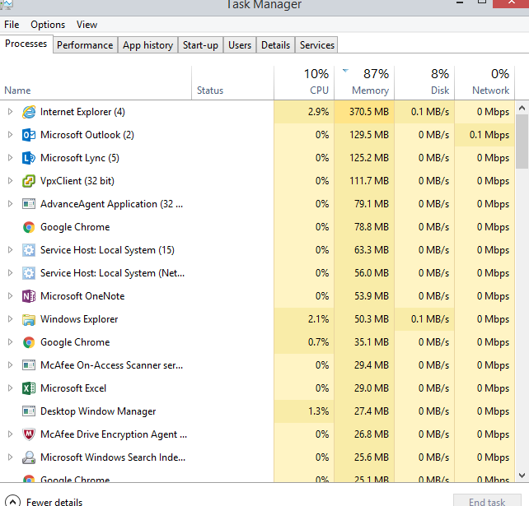Switch to the Start-up tab
Image resolution: width=529 pixels, height=506 pixels.
pos(200,45)
